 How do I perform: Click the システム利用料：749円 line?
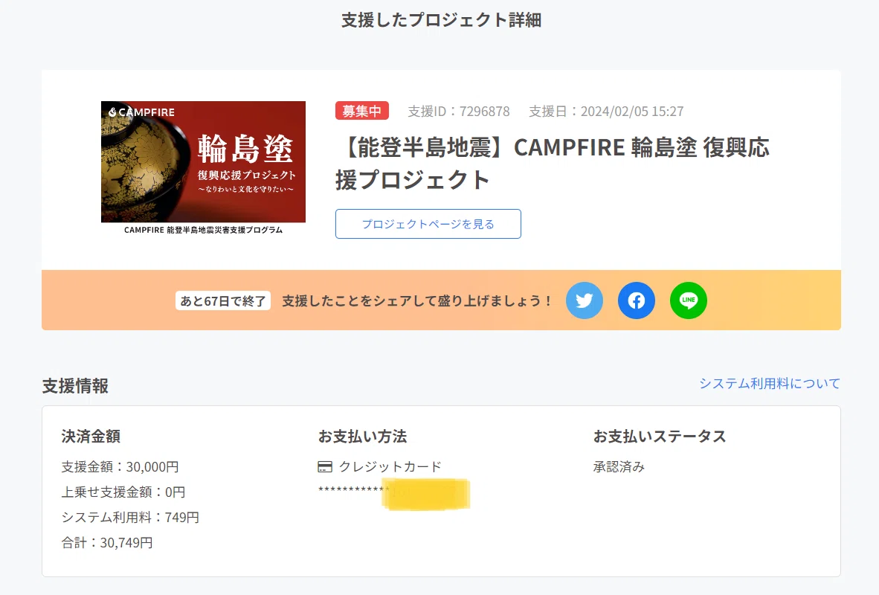[x=130, y=517]
